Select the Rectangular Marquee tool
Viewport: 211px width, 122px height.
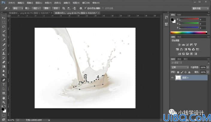[x=4, y=22]
